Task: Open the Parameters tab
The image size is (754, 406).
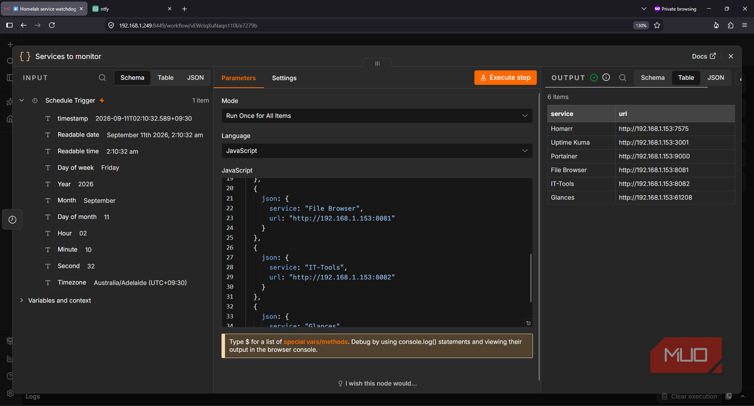Action: click(239, 78)
